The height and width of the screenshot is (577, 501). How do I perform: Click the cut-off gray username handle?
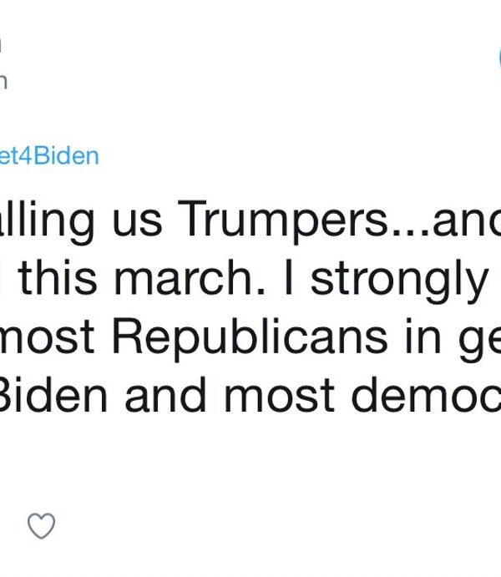click(3, 80)
